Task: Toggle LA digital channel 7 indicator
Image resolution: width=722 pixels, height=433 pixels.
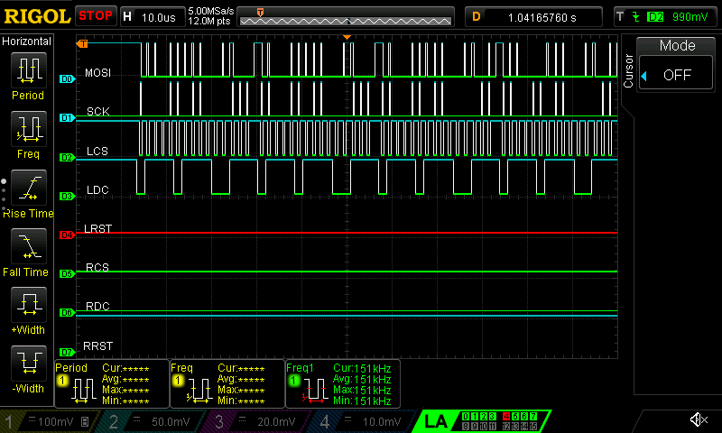Action: click(x=533, y=417)
